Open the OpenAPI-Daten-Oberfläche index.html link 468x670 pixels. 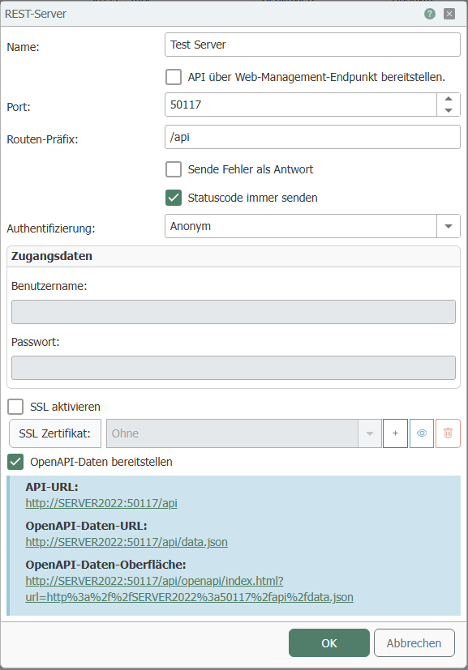(x=190, y=589)
